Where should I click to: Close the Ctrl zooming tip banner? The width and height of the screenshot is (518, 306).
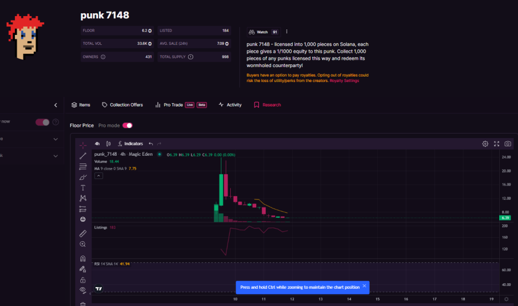pos(364,286)
